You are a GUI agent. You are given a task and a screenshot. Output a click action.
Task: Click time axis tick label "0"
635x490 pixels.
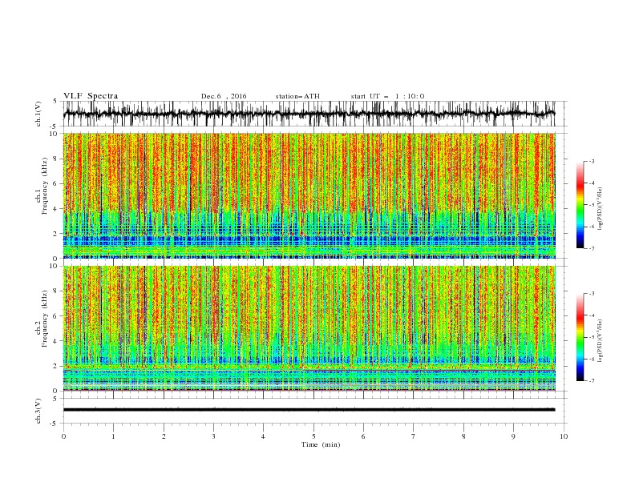click(x=63, y=436)
